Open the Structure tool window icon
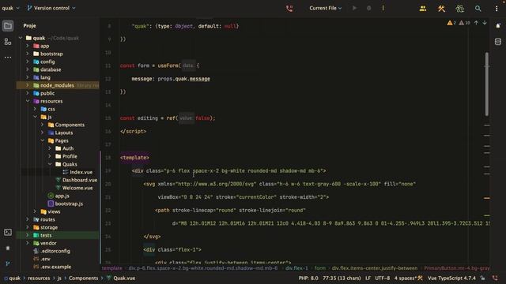Viewport: 506px width, 284px height. click(8, 42)
